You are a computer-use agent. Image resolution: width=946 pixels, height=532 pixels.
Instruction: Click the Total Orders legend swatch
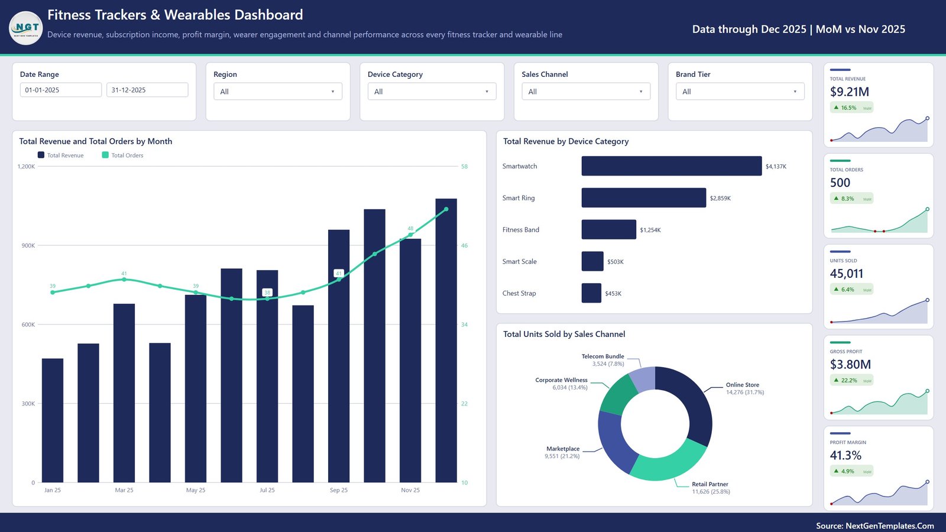click(x=105, y=155)
